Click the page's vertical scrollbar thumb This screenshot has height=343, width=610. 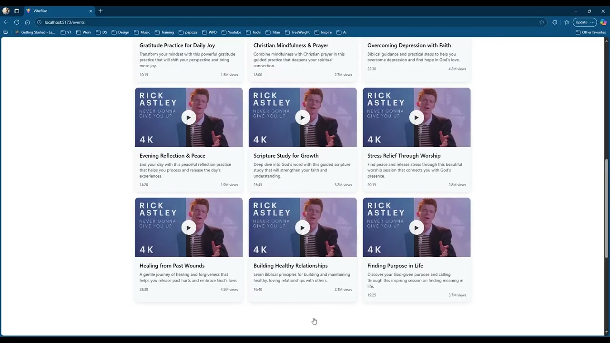(607, 209)
